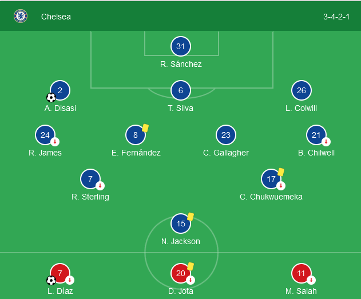The image size is (361, 299).
Task: Select T. Silva's number 6 badge
Action: pyautogui.click(x=181, y=90)
